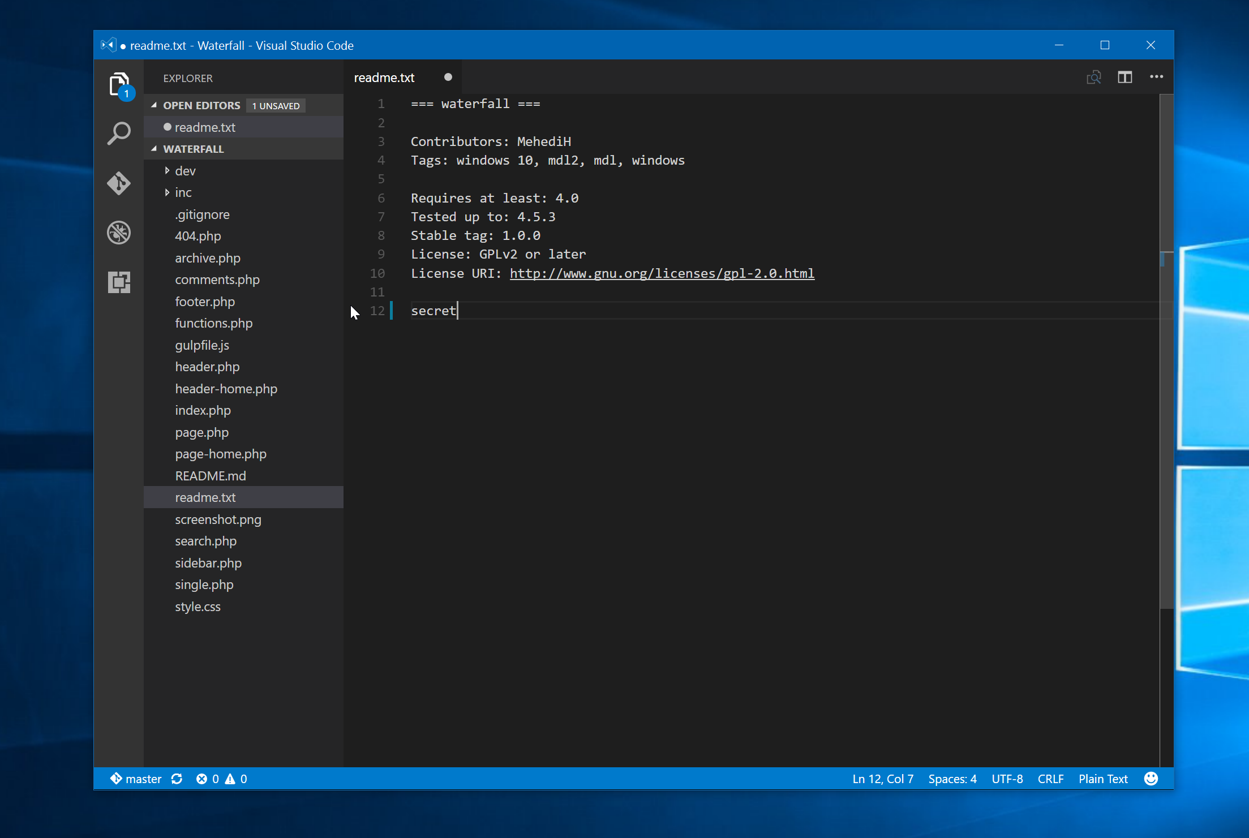This screenshot has height=838, width=1249.
Task: Click the sync changes icon in status bar
Action: [177, 778]
